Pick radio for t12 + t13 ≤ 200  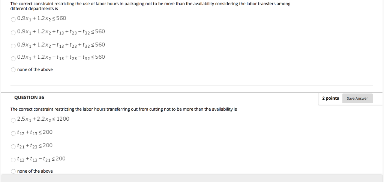(13, 133)
